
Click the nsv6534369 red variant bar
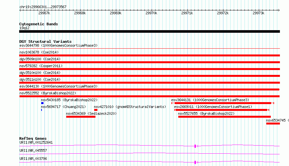(x=81, y=117)
